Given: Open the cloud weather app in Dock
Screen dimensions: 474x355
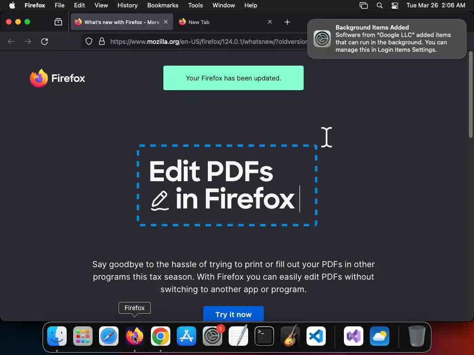Looking at the screenshot, I should [x=380, y=336].
